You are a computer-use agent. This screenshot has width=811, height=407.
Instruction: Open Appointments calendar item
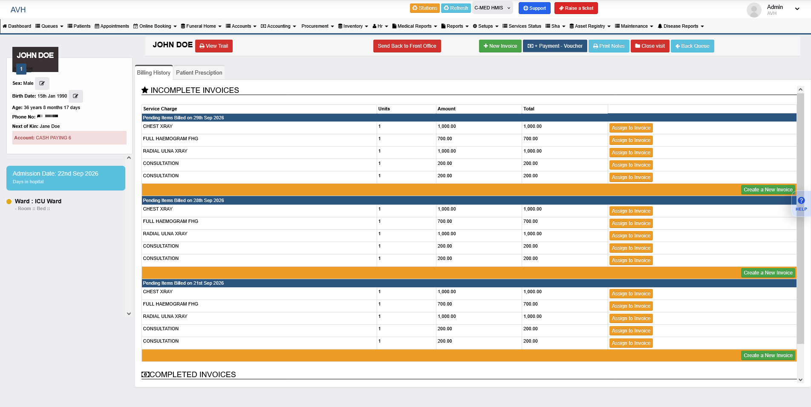(x=112, y=26)
